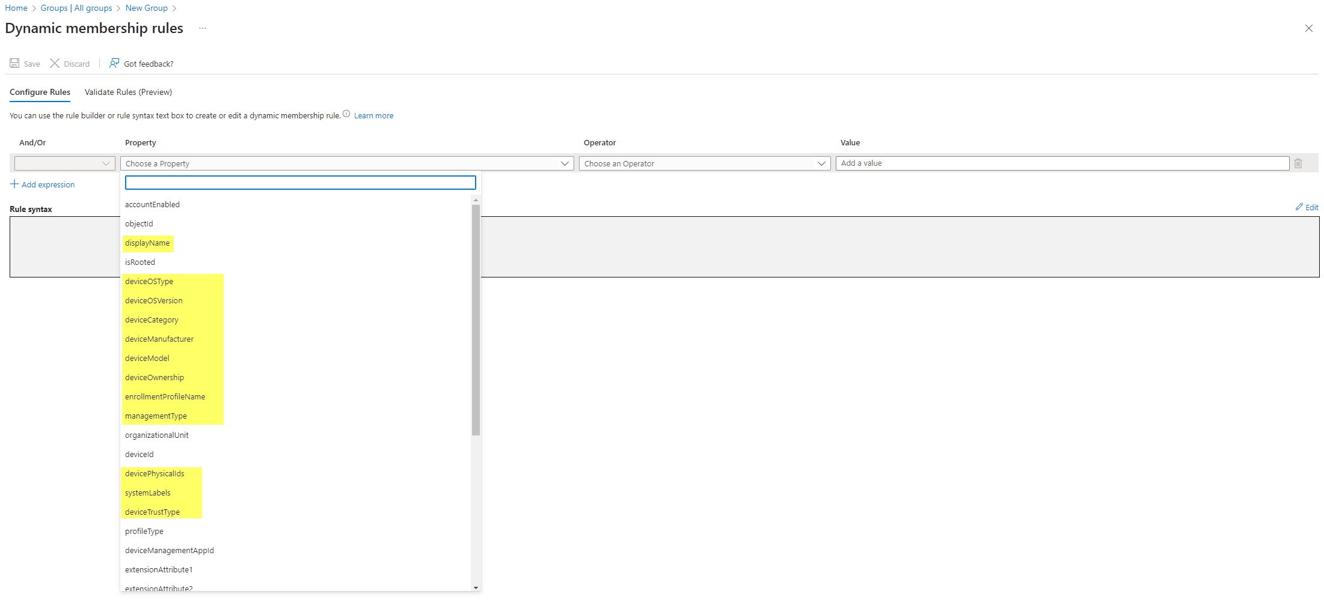Click the pencil Edit icon for rule syntax
Image resolution: width=1324 pixels, height=606 pixels.
click(x=1299, y=207)
